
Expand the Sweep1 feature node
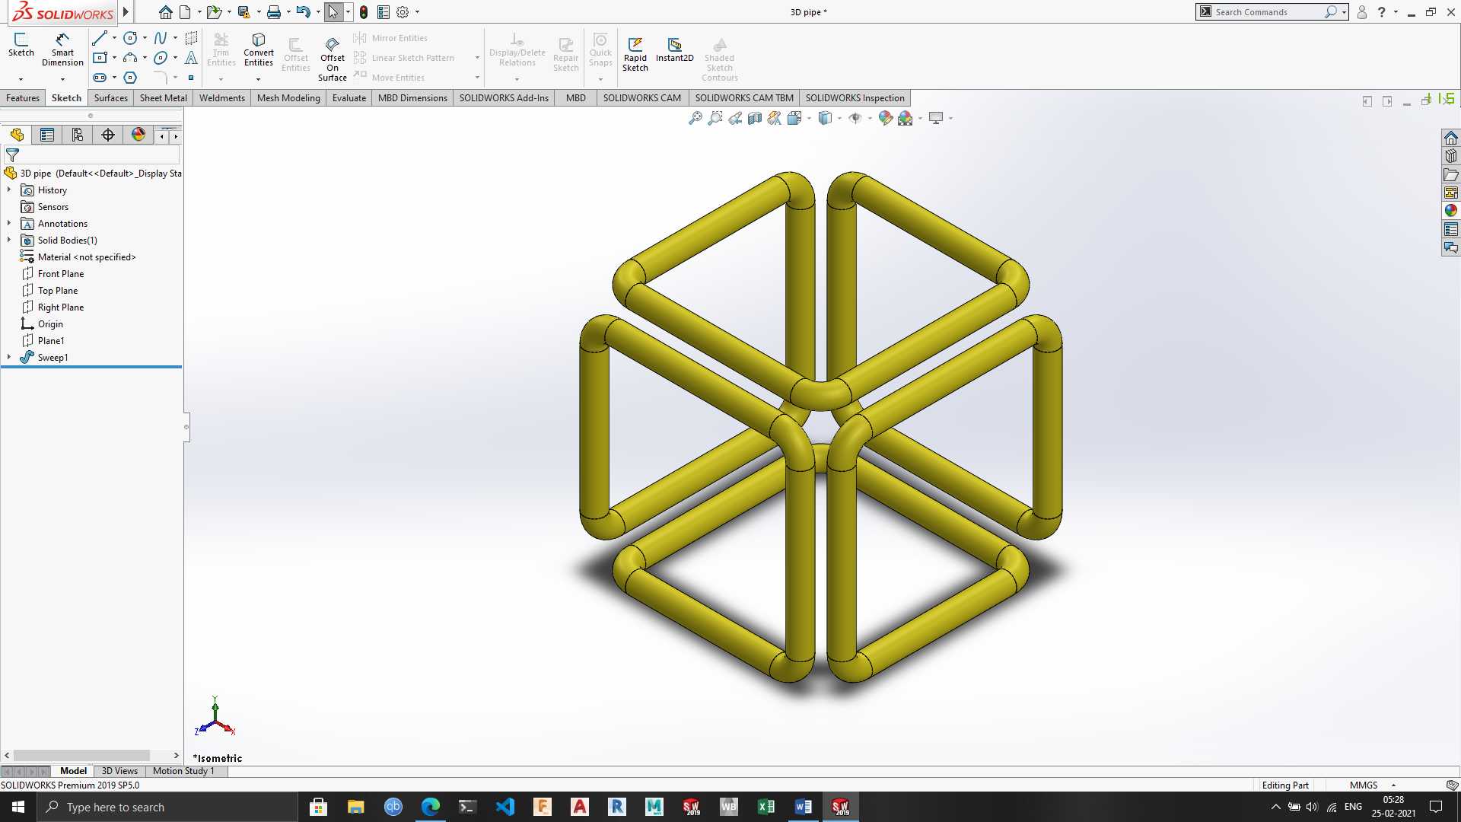[x=9, y=358]
